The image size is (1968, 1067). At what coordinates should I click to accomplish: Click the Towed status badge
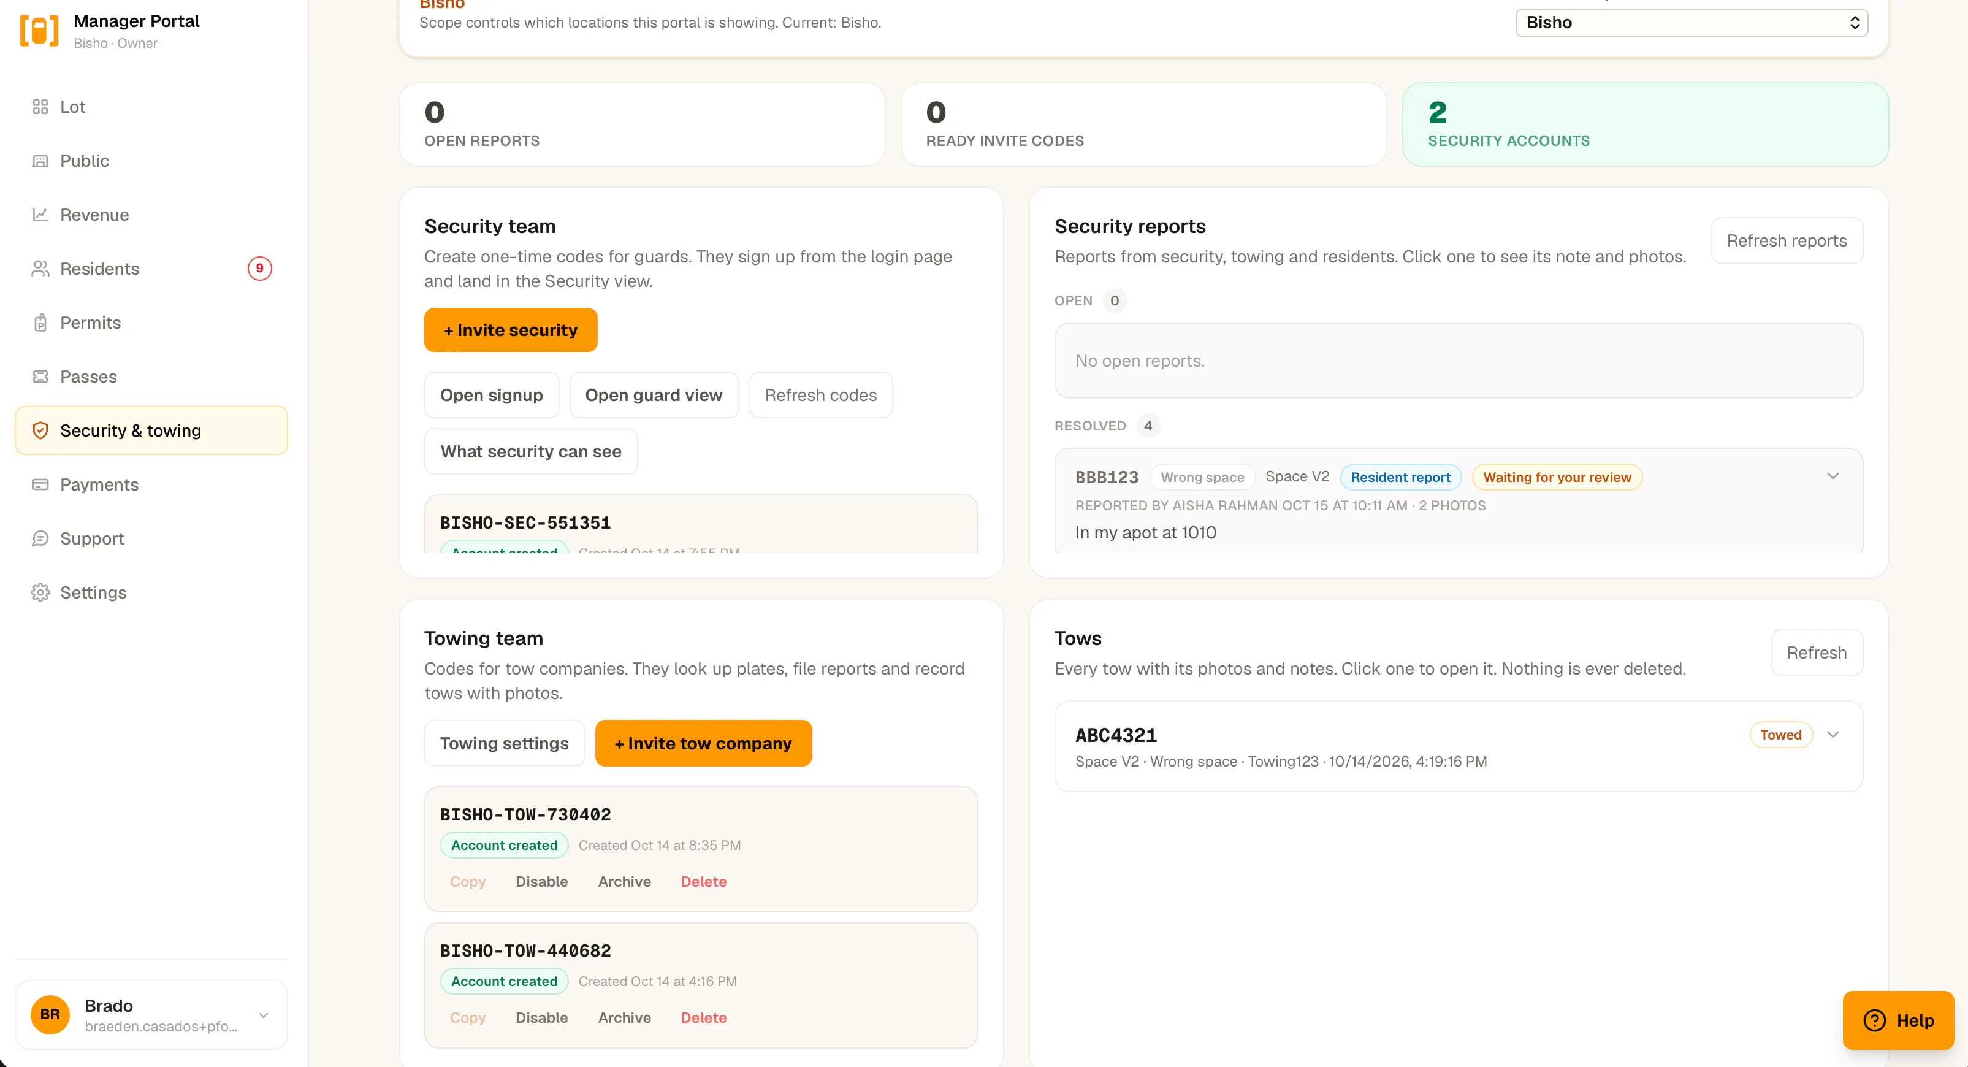click(1781, 735)
